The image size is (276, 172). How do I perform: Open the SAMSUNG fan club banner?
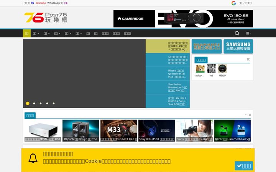(238, 46)
